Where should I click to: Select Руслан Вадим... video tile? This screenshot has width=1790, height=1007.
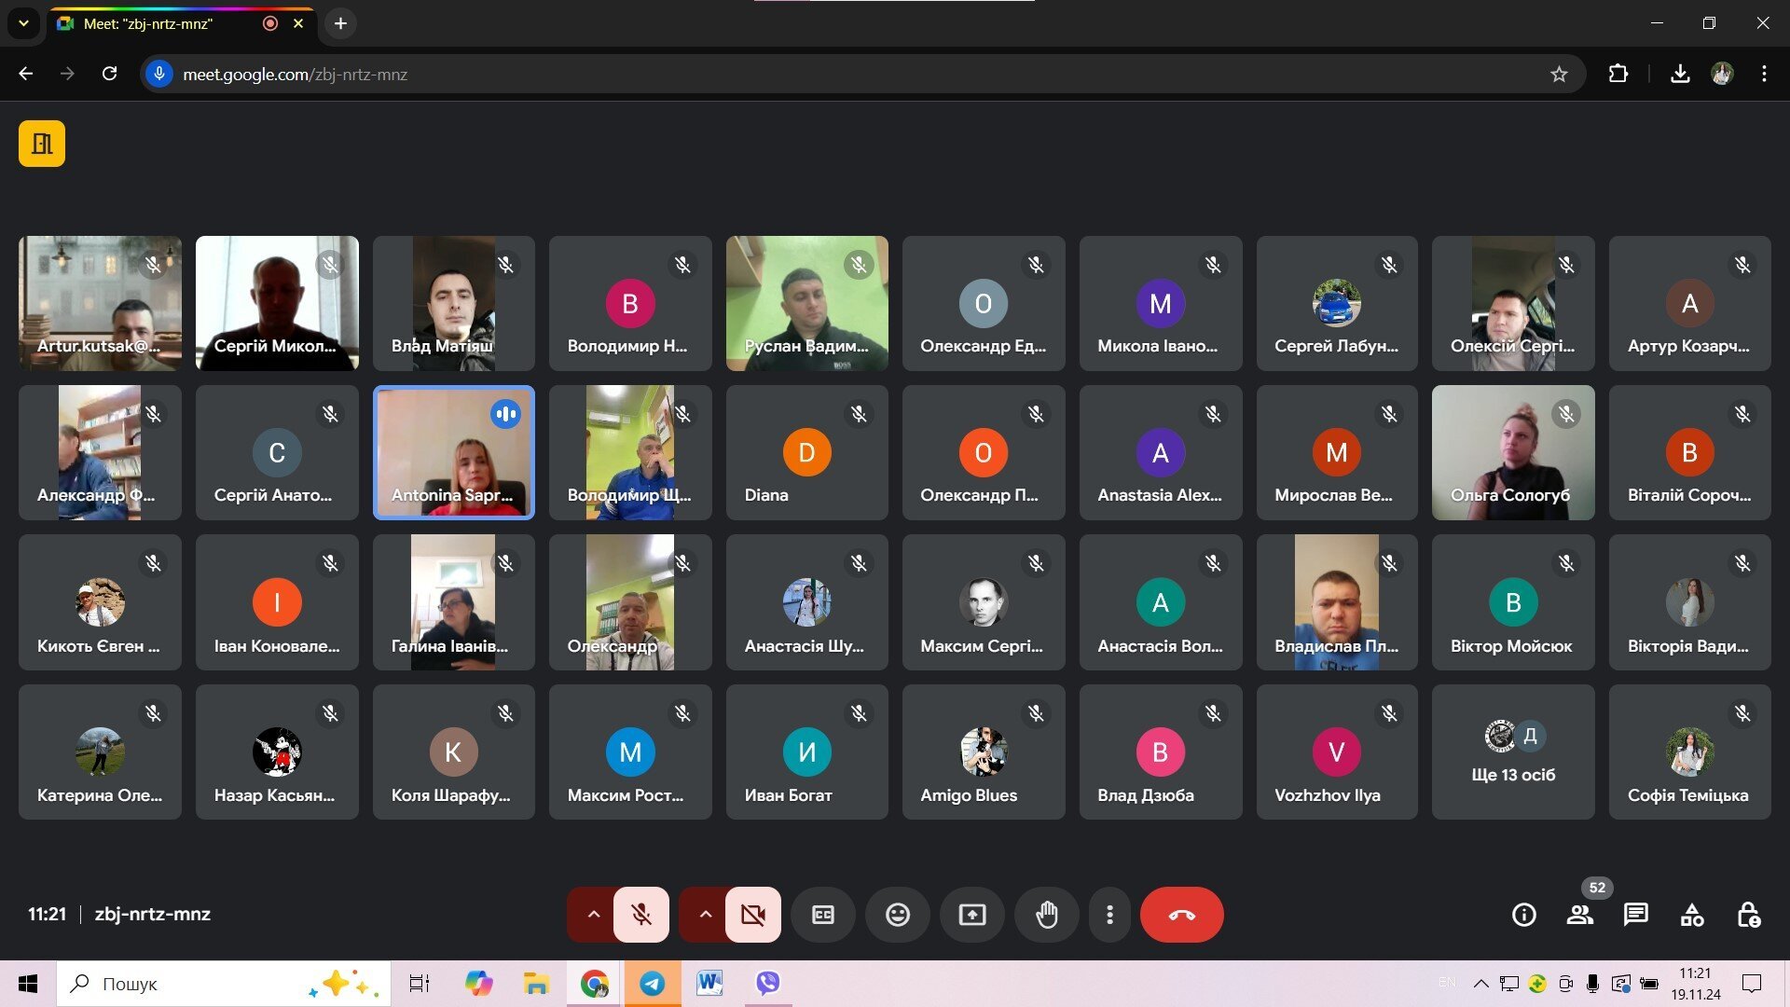click(807, 303)
